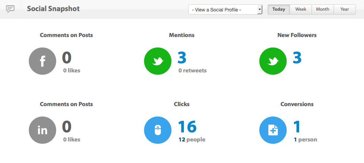Click the arrow on the Social Profile selector
Viewport: 364px width, 163px height.
260,10
